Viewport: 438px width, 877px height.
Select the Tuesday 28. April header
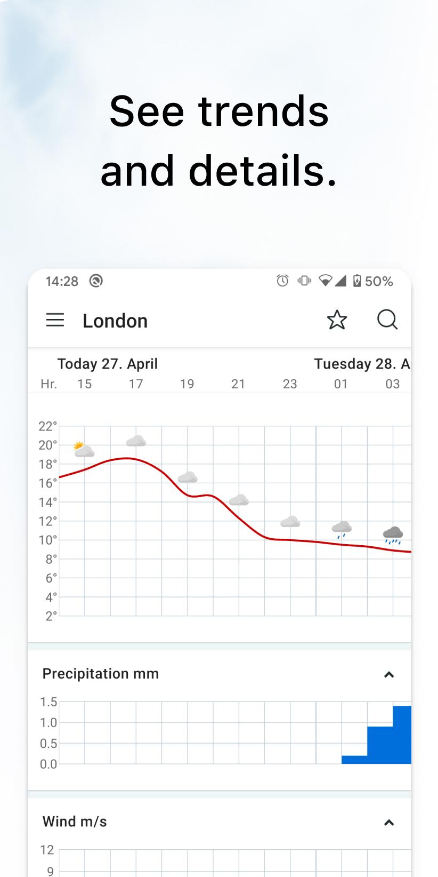(361, 364)
